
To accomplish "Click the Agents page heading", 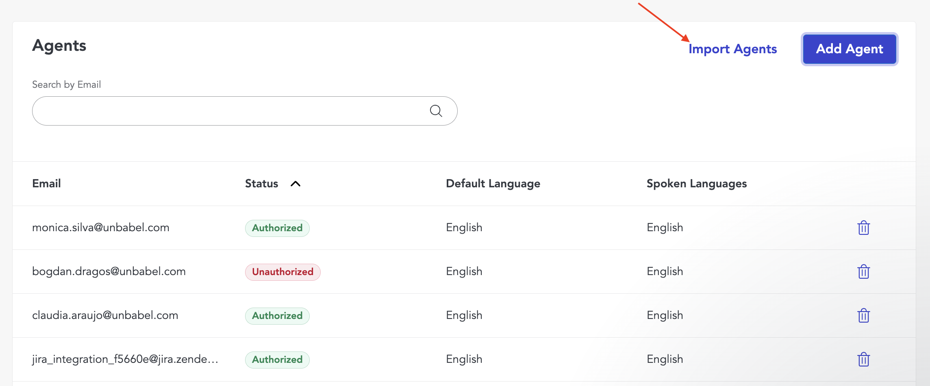I will [59, 46].
